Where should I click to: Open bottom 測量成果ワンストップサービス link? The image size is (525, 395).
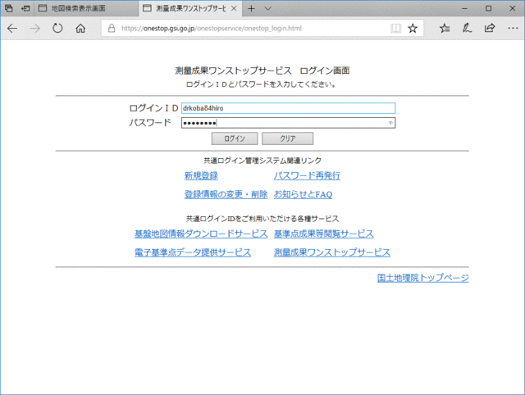[x=332, y=252]
